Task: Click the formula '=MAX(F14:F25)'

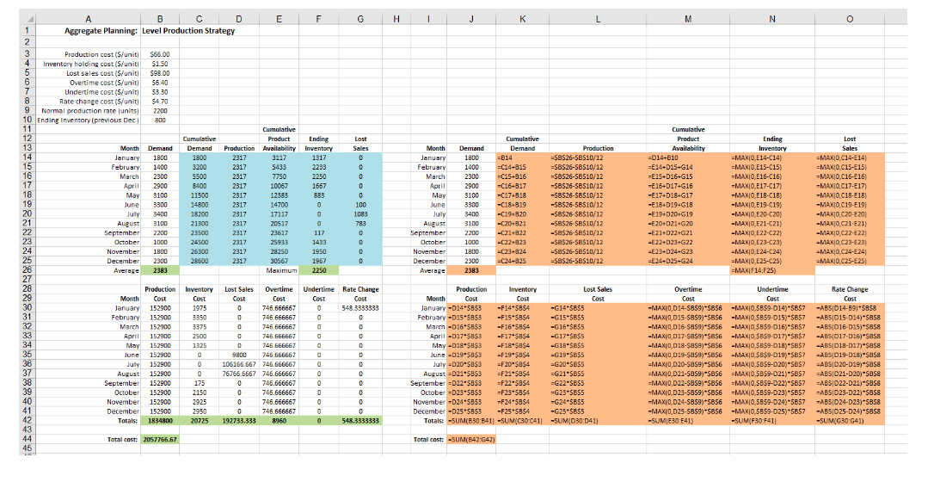Action: pos(771,270)
